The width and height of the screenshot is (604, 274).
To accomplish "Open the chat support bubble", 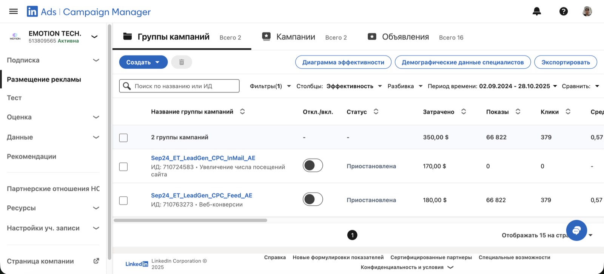I will point(576,230).
